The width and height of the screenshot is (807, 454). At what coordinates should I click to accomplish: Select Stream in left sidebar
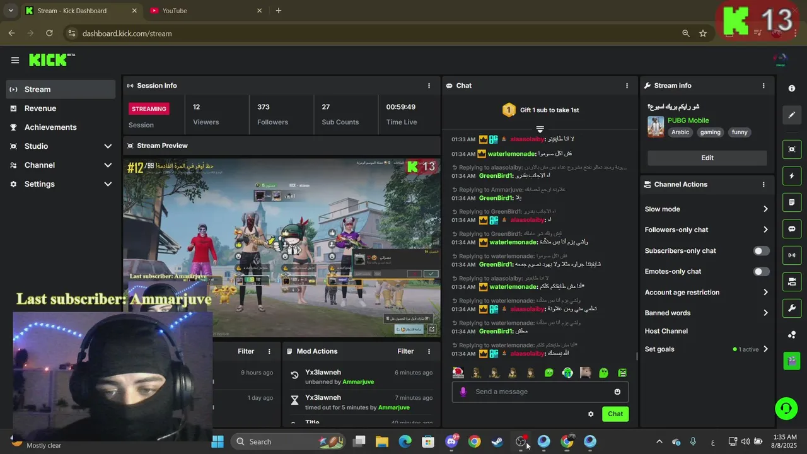point(61,90)
